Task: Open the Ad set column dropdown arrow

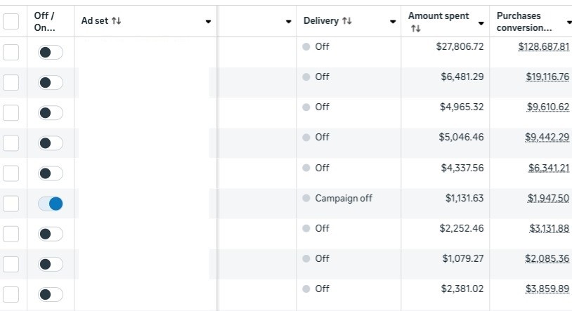Action: coord(208,21)
